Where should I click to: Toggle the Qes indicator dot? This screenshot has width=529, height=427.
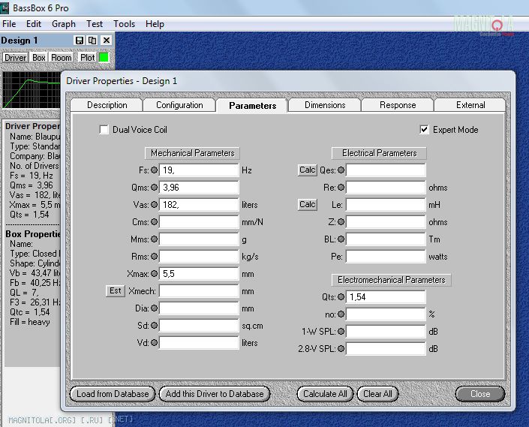341,170
